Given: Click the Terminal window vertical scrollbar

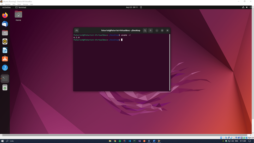Looking at the screenshot, I should [x=170, y=62].
